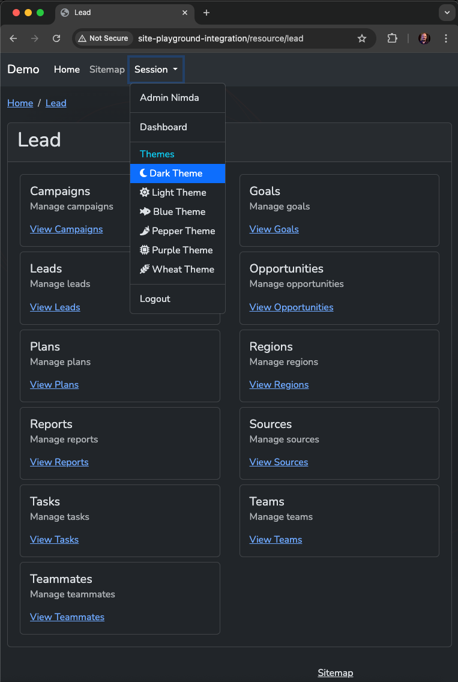Click the fish icon beside Blue Theme
This screenshot has width=458, height=682.
pos(145,212)
